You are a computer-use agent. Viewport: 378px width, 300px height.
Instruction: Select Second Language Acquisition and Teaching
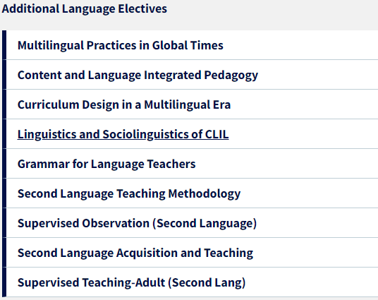point(135,253)
